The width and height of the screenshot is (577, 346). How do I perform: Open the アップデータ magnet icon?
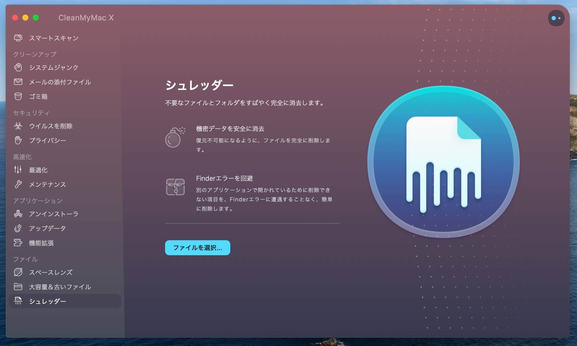pos(18,228)
